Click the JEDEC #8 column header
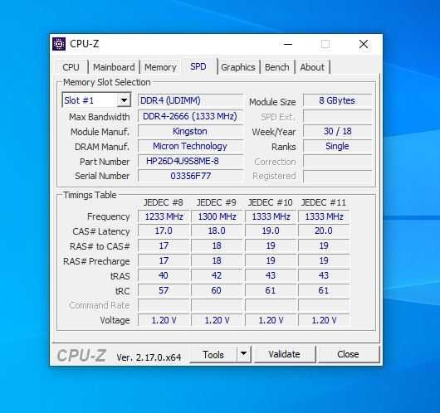The height and width of the screenshot is (413, 440). click(x=164, y=202)
